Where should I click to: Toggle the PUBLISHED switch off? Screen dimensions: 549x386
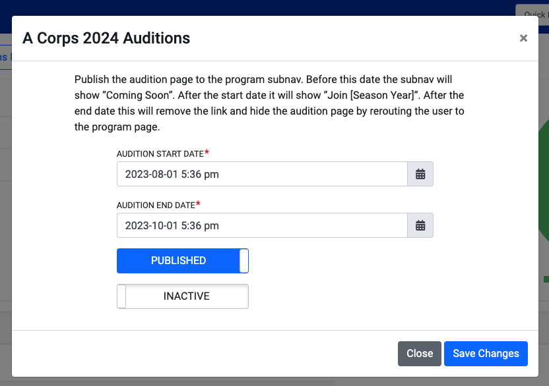(x=183, y=261)
